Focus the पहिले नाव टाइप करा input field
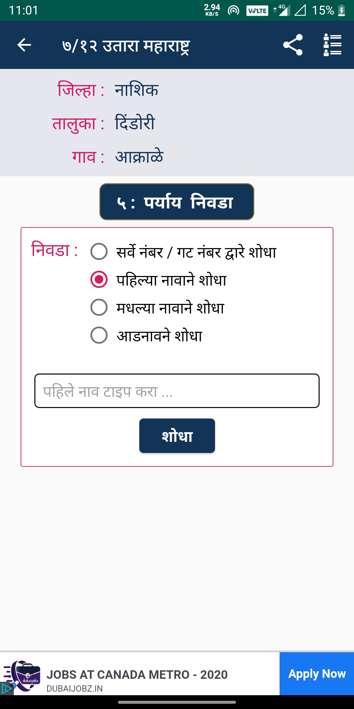 pos(177,391)
